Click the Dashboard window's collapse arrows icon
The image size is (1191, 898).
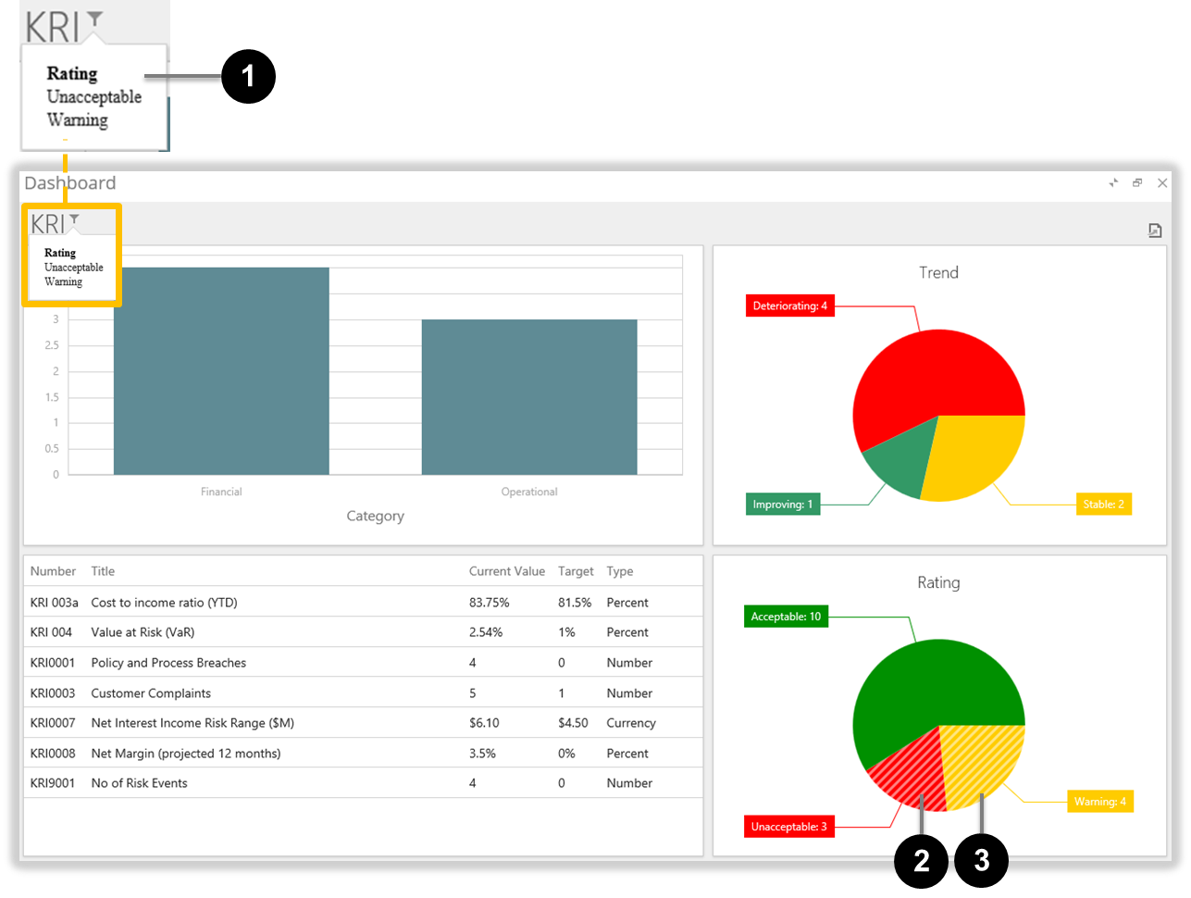tap(1113, 183)
